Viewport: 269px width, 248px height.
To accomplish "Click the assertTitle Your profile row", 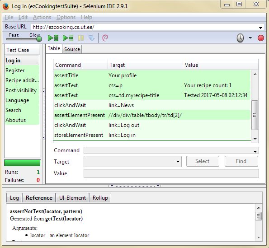I will point(152,75).
